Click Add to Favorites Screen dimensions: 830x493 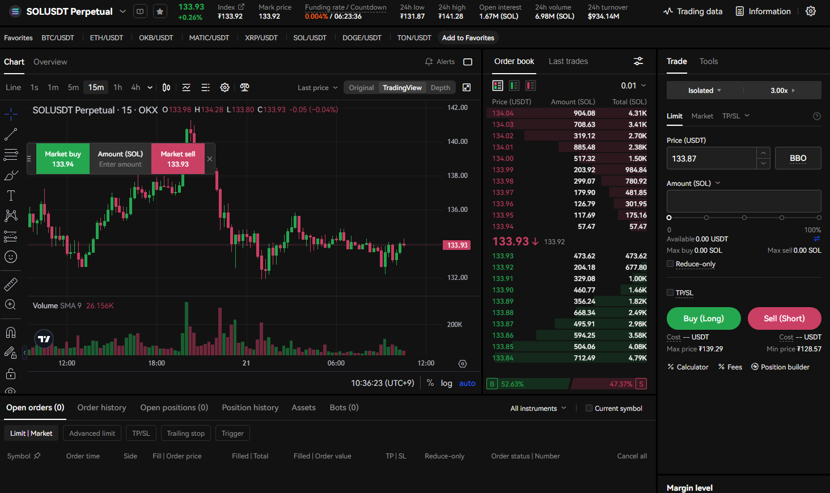point(468,38)
